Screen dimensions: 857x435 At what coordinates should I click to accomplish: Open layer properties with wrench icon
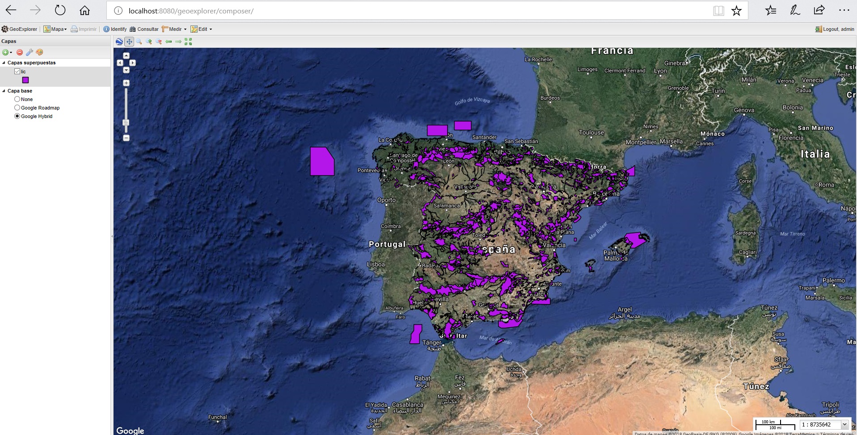coord(30,52)
